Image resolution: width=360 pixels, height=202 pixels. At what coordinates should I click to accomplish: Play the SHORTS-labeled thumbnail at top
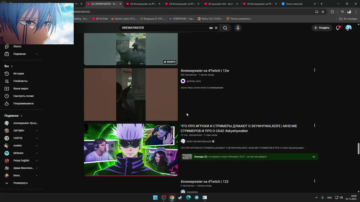pos(131,49)
